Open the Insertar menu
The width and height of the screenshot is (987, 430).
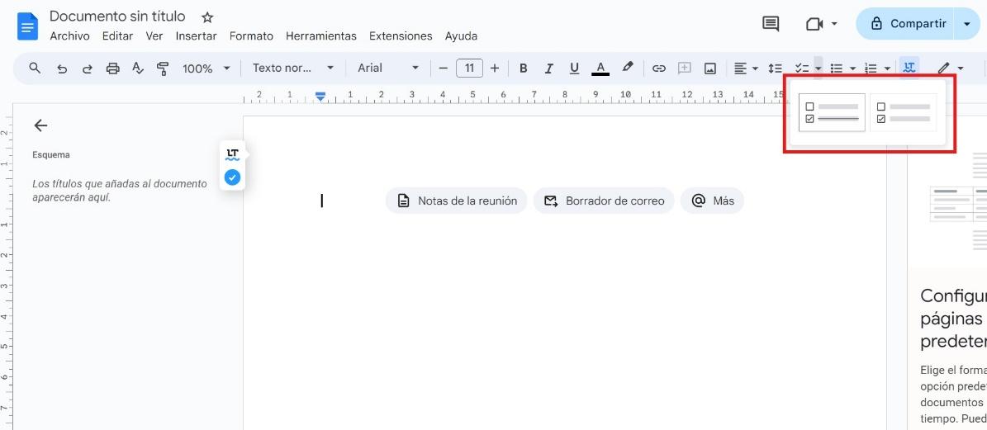(197, 35)
